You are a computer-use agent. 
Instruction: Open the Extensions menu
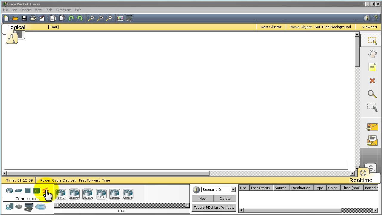click(x=64, y=10)
